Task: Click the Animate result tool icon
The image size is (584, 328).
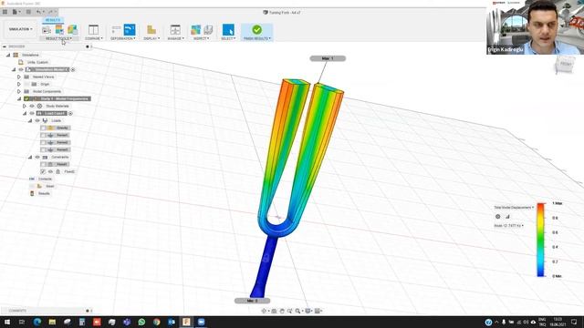Action: [x=47, y=30]
